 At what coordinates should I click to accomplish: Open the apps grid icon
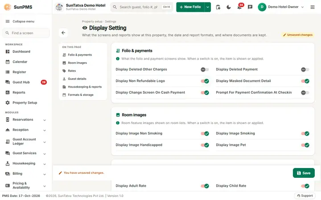pos(313,7)
